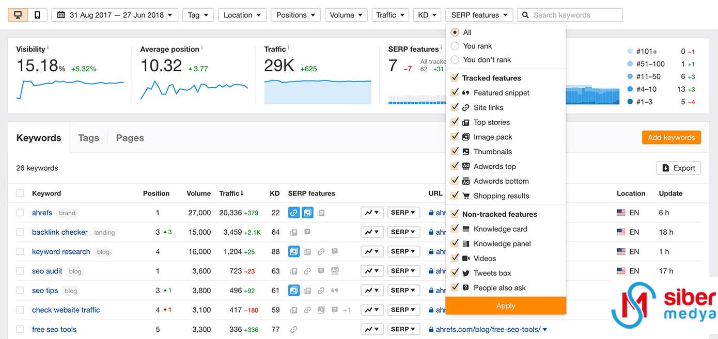Uncheck Top stories checkbox
718x339 pixels.
point(455,122)
